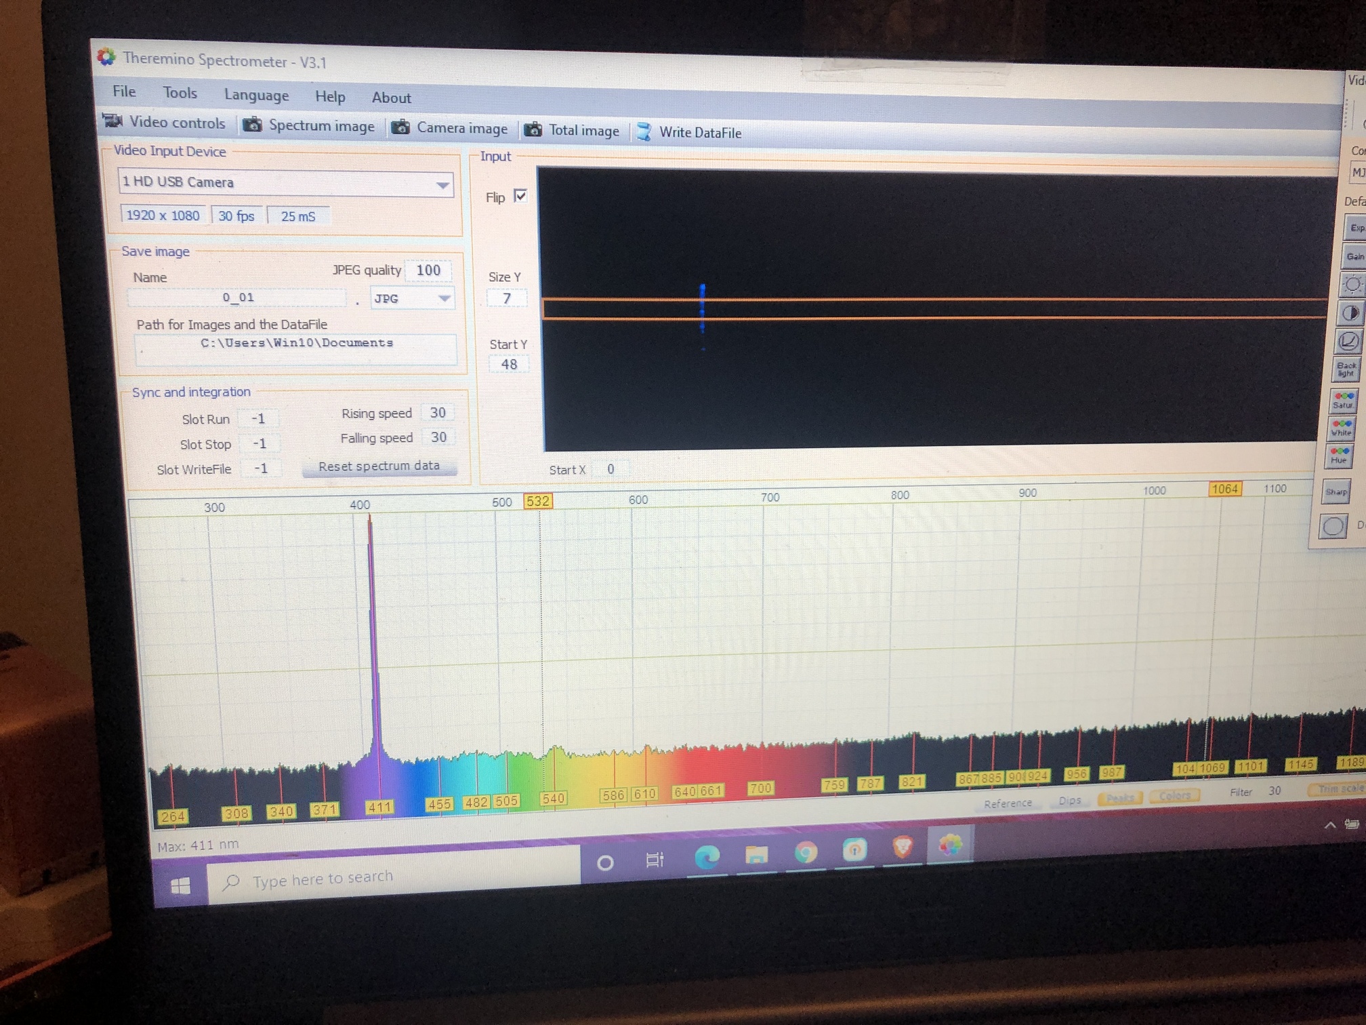The height and width of the screenshot is (1025, 1366).
Task: Click the Slot WriteFile value
Action: pyautogui.click(x=260, y=468)
